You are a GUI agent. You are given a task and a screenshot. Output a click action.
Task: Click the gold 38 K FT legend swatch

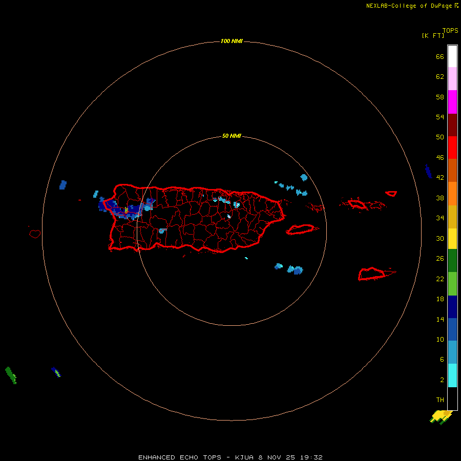pos(452,217)
